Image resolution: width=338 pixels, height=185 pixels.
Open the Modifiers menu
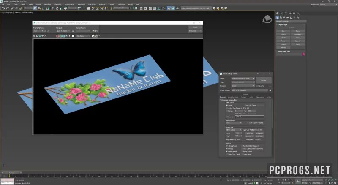(x=47, y=4)
